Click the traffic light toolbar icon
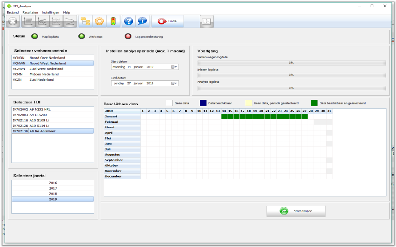 pos(113,21)
